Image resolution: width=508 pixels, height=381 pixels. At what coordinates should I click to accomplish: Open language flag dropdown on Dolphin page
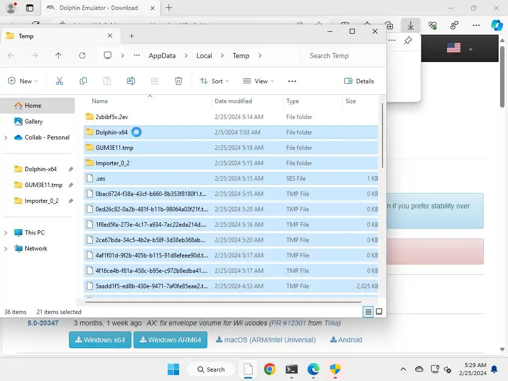click(459, 49)
